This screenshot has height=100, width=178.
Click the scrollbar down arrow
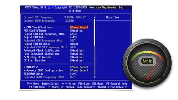coord(95,77)
